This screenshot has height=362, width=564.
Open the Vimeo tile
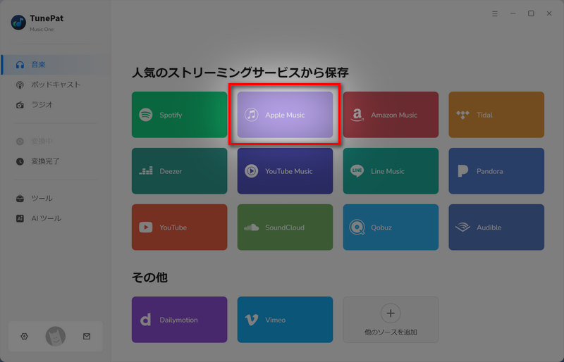tap(285, 320)
